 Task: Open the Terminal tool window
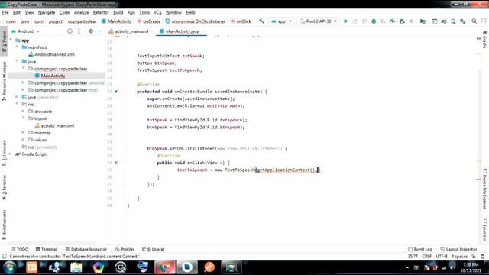click(46, 249)
